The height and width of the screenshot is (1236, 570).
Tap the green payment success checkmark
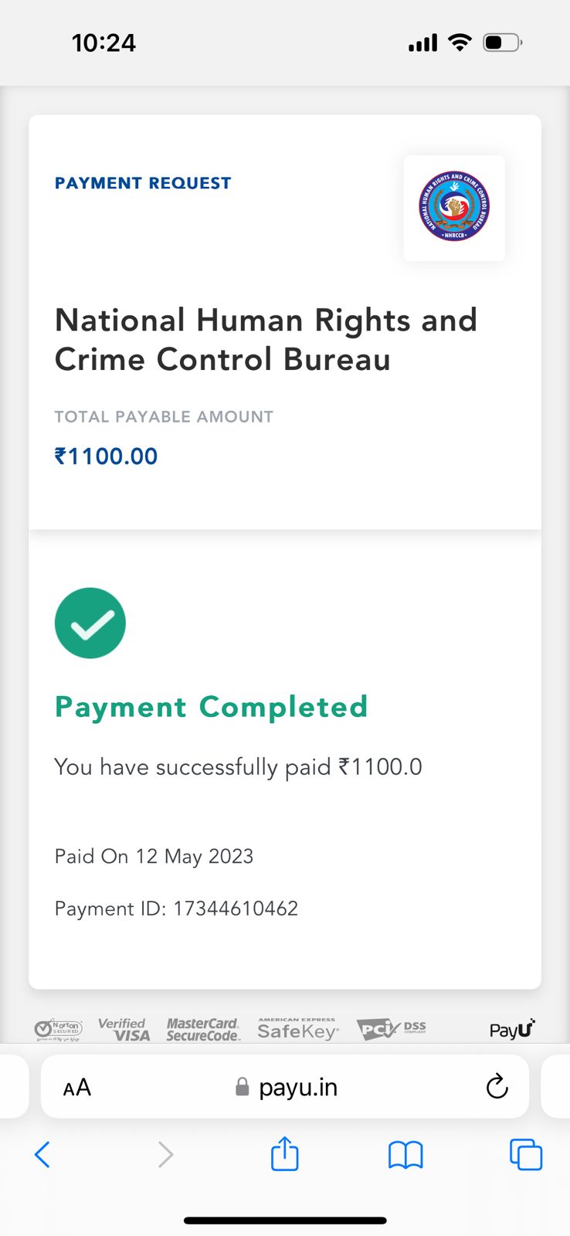tap(90, 623)
